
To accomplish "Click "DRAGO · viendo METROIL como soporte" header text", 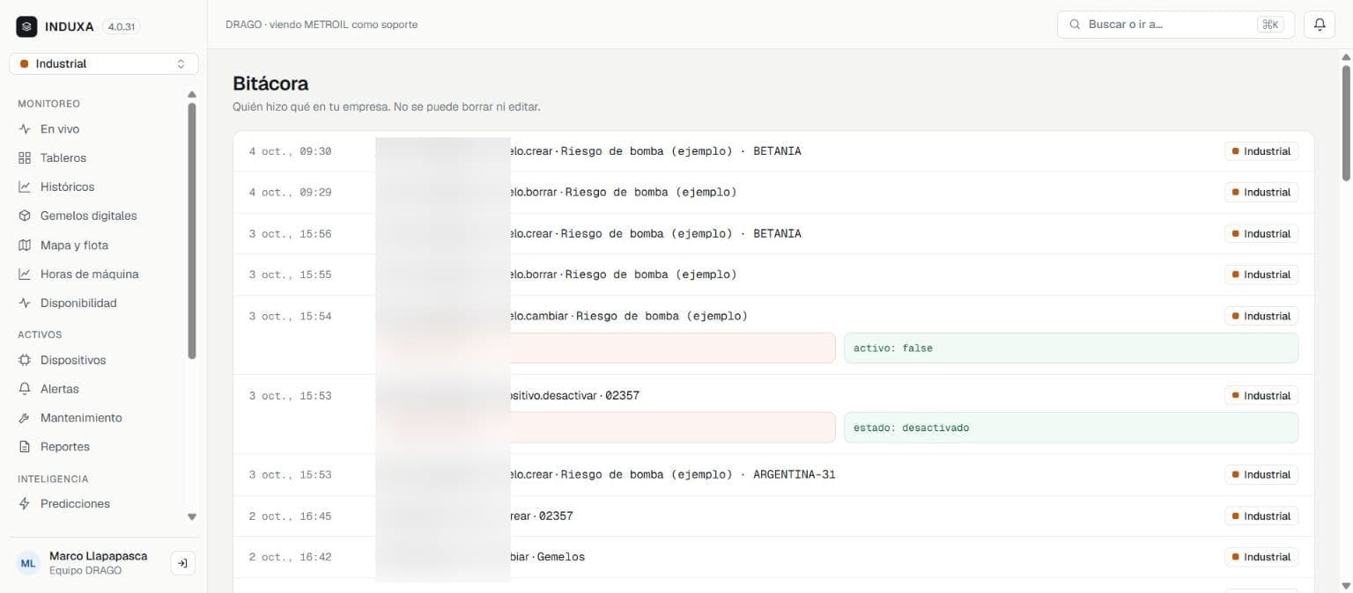I will (x=322, y=25).
